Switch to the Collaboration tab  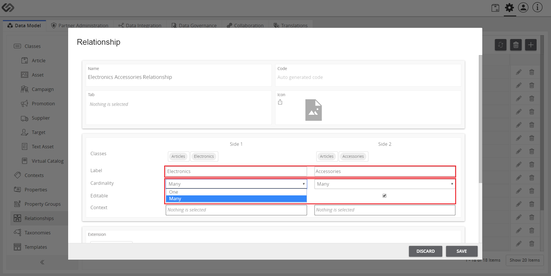[x=245, y=26]
